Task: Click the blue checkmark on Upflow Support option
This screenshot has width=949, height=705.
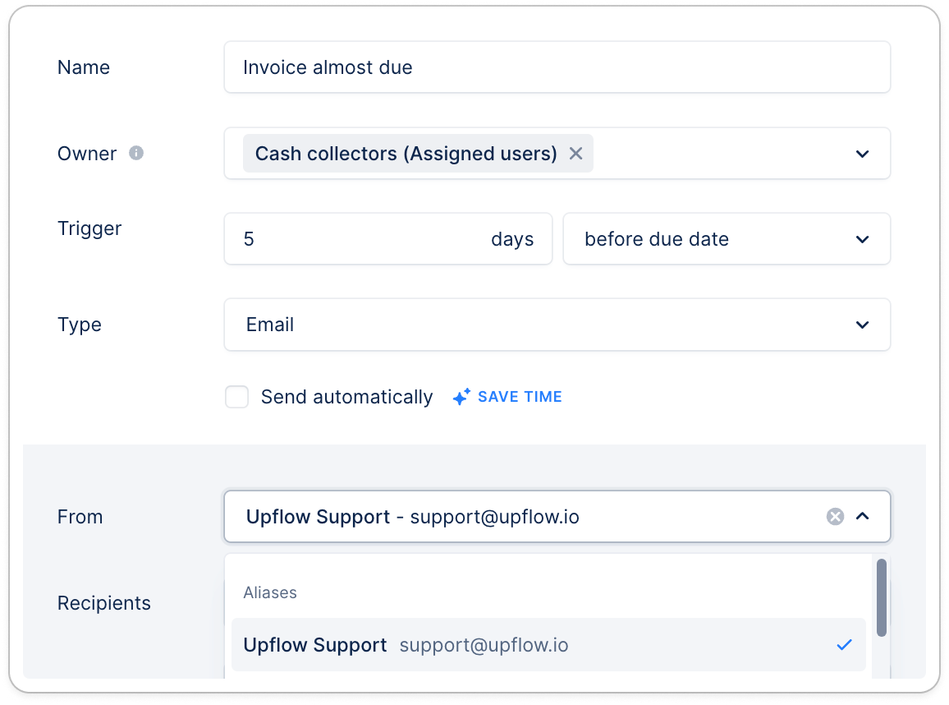Action: 844,645
